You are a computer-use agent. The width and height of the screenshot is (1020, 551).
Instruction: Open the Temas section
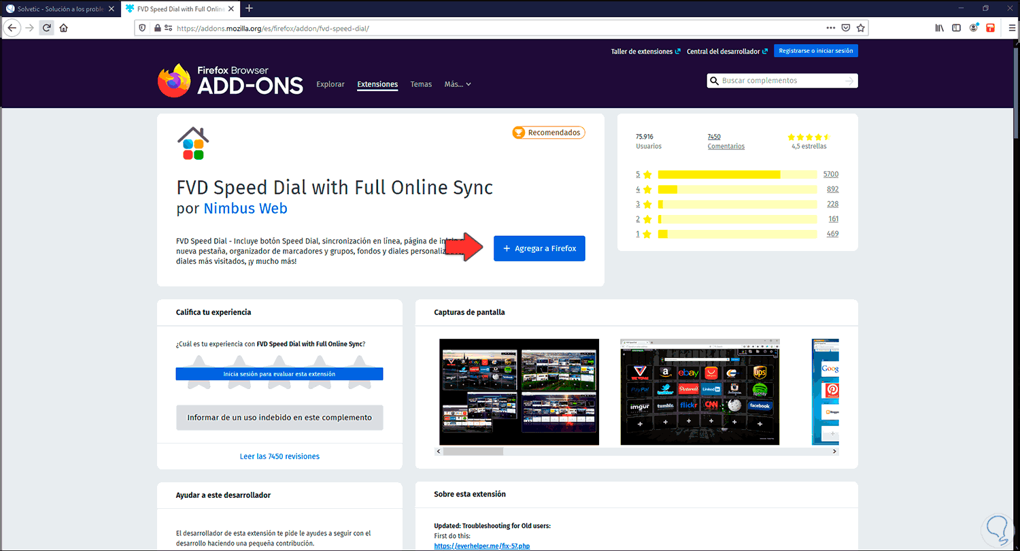[421, 84]
